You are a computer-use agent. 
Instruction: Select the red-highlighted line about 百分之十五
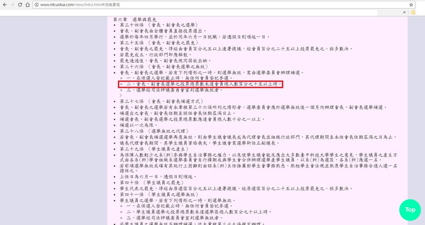(x=200, y=84)
